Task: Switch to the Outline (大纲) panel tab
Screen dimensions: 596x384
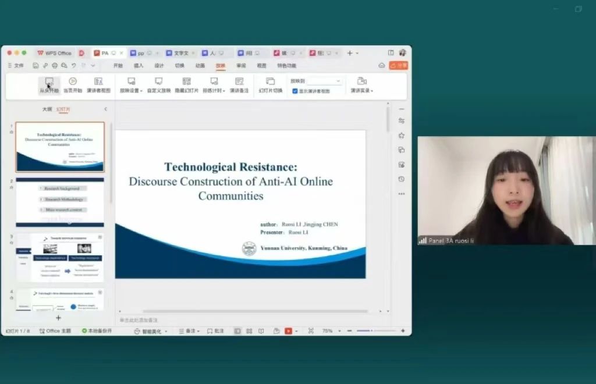Action: coord(47,109)
